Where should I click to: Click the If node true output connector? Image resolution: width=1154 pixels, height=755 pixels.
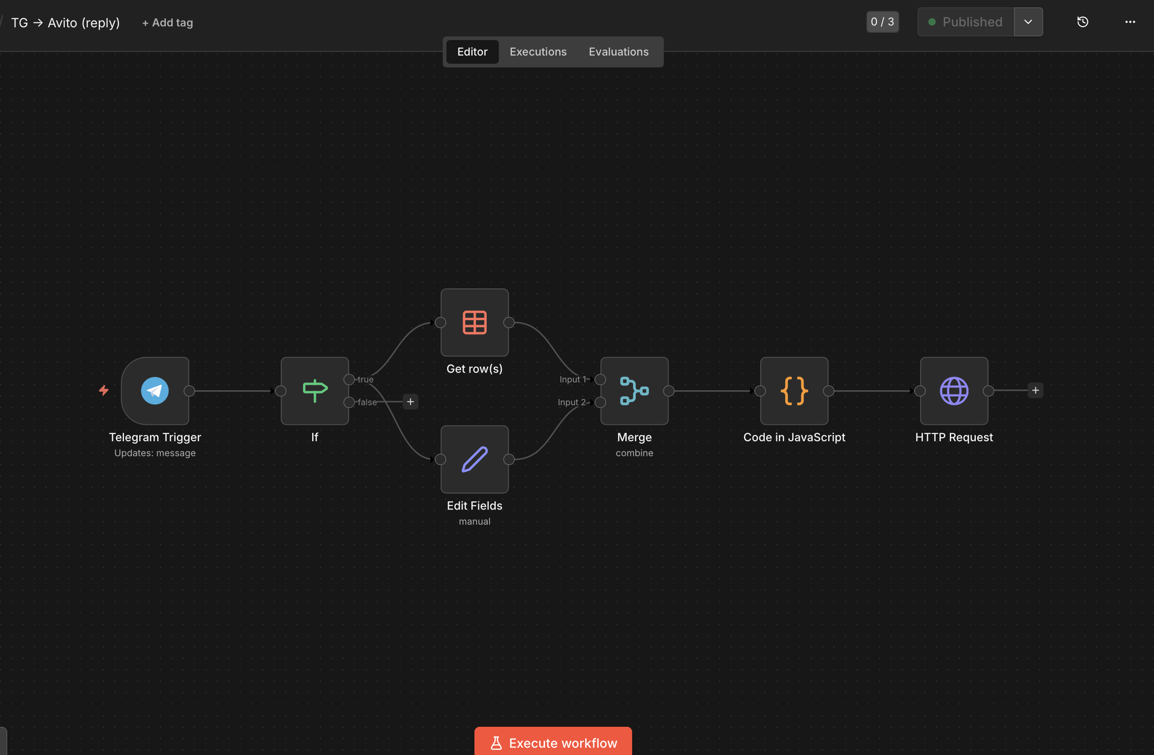(x=349, y=379)
